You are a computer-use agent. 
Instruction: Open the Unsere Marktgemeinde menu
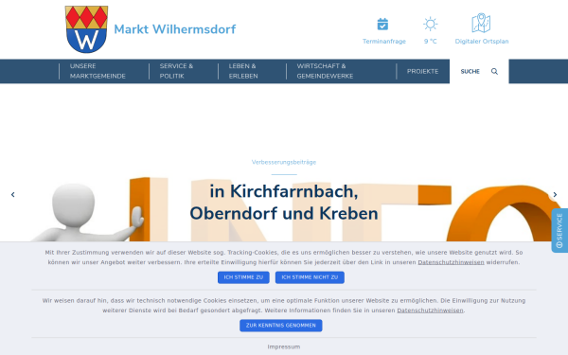pos(98,71)
